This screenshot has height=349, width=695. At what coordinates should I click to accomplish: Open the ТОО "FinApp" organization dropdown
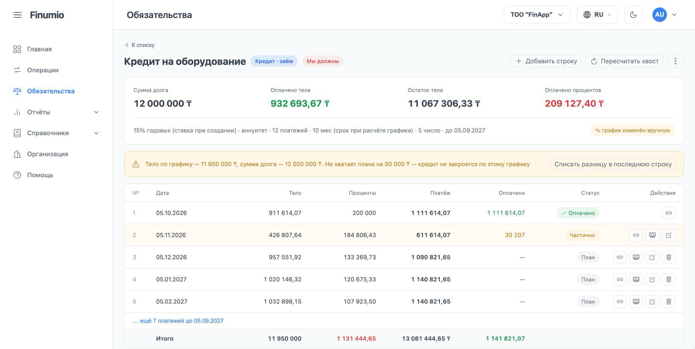537,15
